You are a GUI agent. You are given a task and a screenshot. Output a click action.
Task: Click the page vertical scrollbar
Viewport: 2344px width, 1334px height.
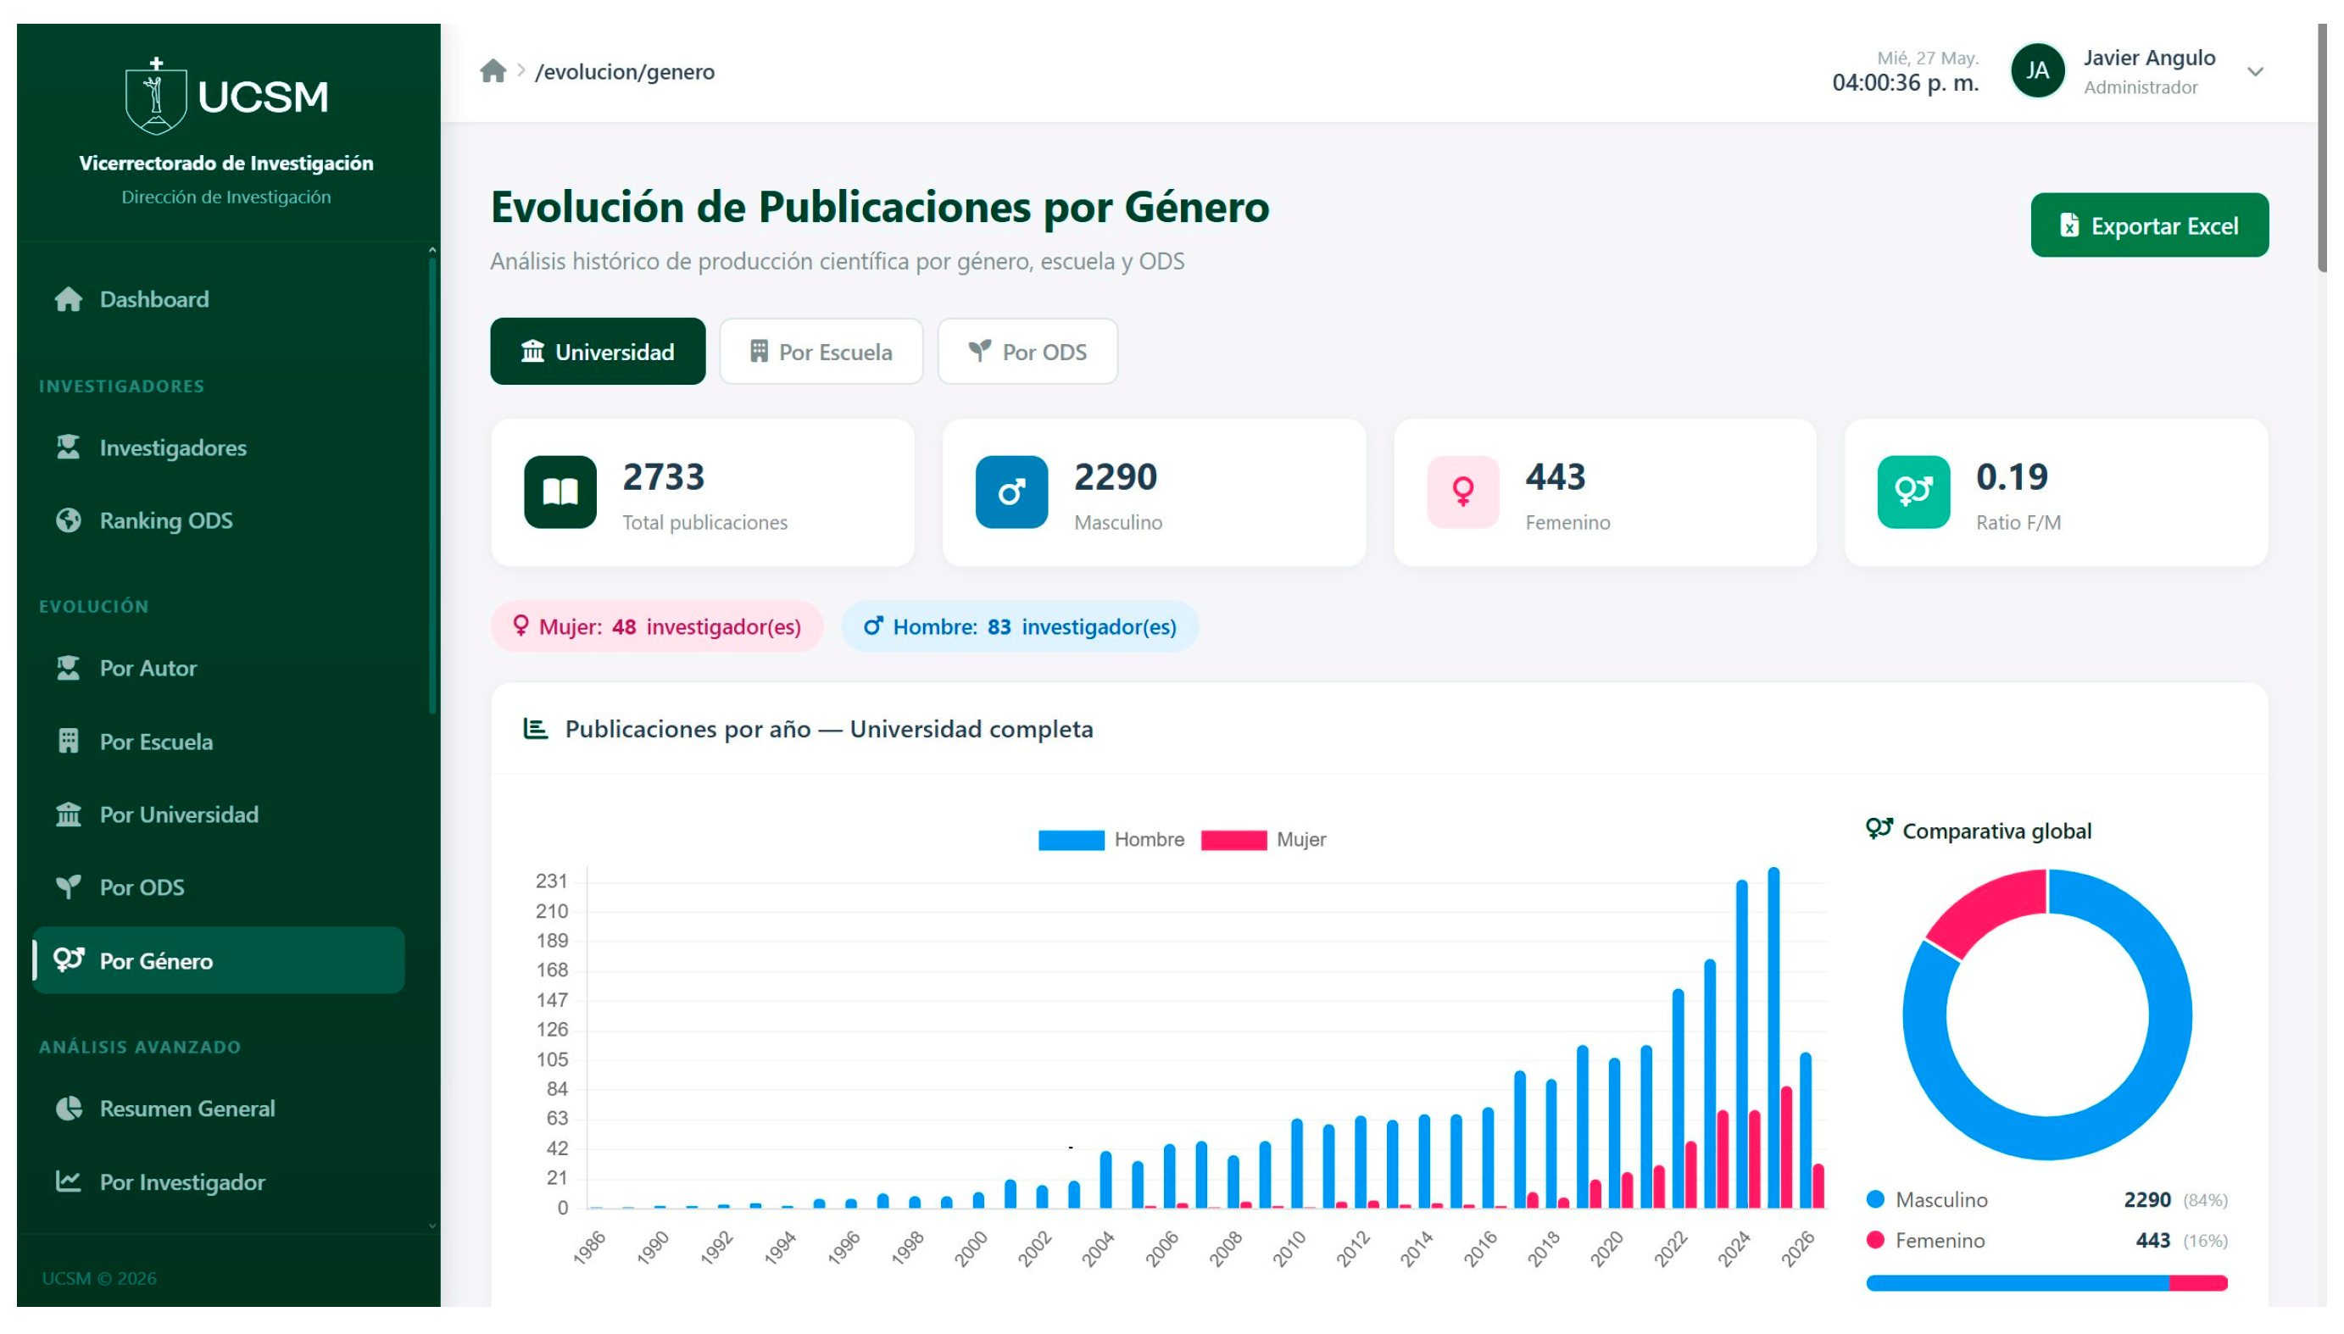click(2322, 148)
